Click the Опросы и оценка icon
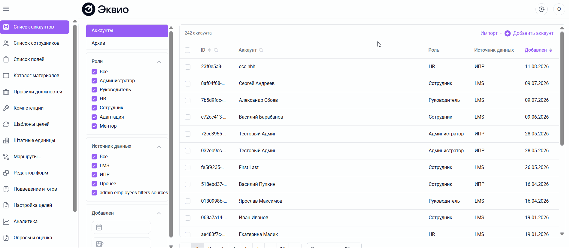This screenshot has width=570, height=248. point(6,238)
